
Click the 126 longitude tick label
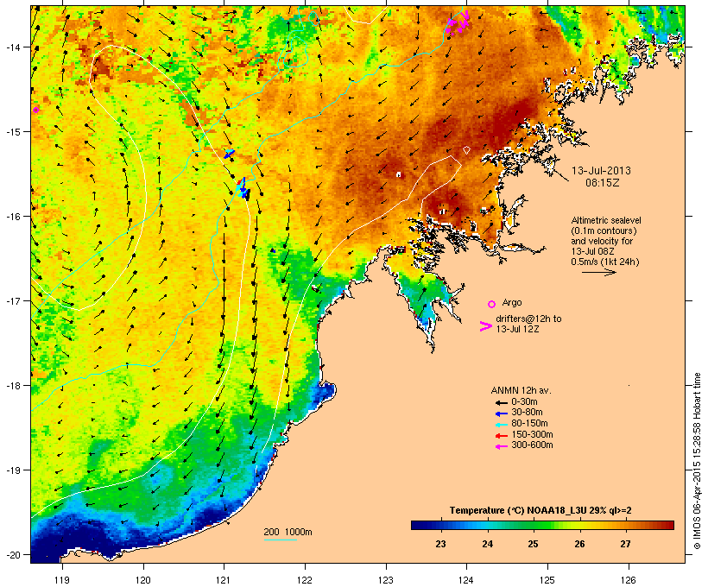click(628, 580)
